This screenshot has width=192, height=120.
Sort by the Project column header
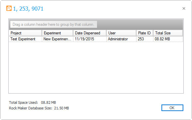pyautogui.click(x=26, y=33)
